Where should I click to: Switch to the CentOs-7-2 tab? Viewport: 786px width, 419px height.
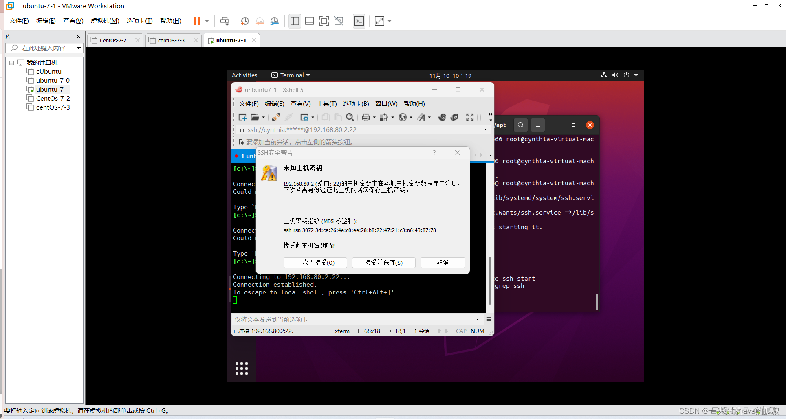tap(113, 40)
